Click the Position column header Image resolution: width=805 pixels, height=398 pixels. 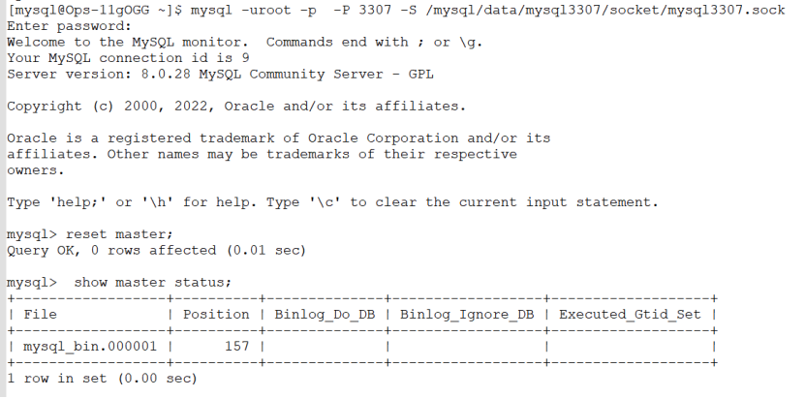(216, 315)
